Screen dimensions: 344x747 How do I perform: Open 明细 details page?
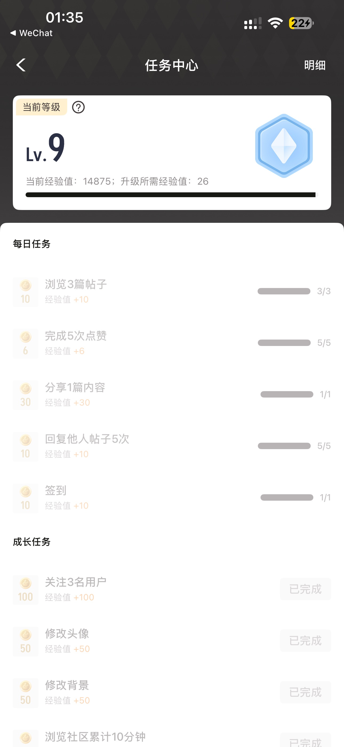pos(315,65)
